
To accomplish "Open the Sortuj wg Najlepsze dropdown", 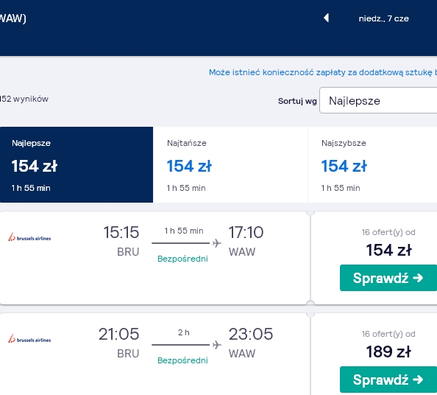I will click(x=378, y=100).
